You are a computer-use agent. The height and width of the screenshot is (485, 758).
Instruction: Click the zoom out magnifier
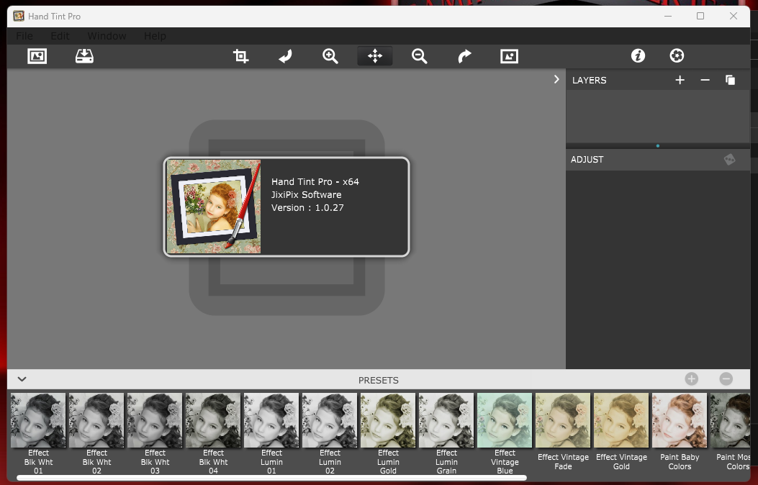tap(419, 56)
